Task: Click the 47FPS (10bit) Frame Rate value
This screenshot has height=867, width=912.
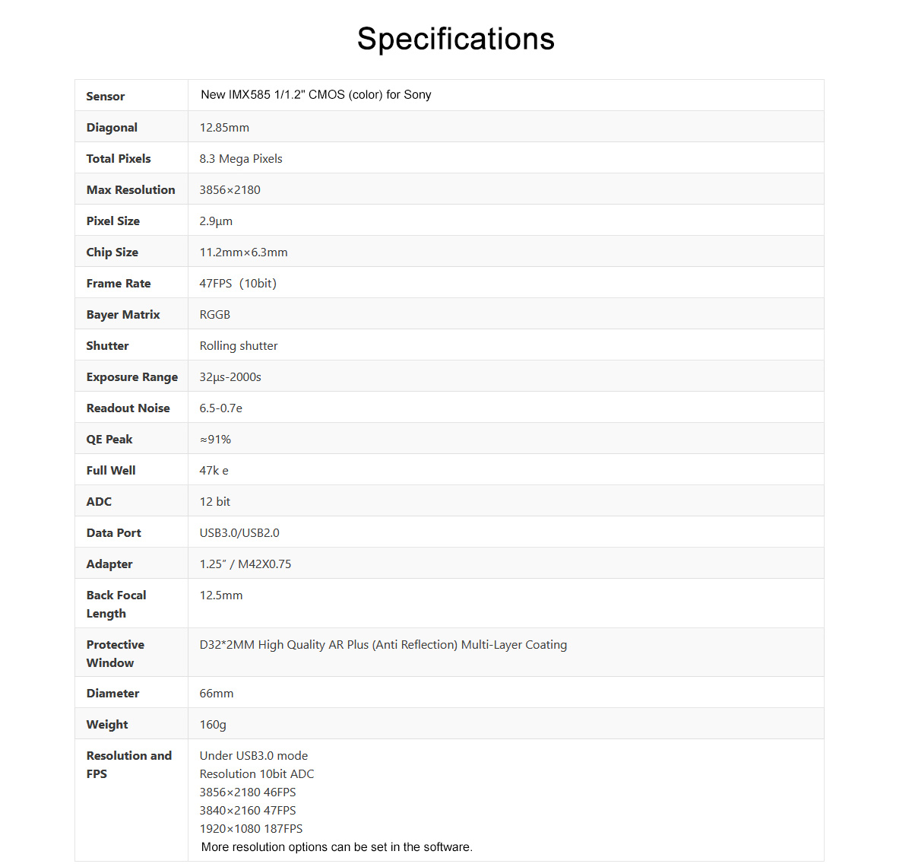Action: (238, 284)
